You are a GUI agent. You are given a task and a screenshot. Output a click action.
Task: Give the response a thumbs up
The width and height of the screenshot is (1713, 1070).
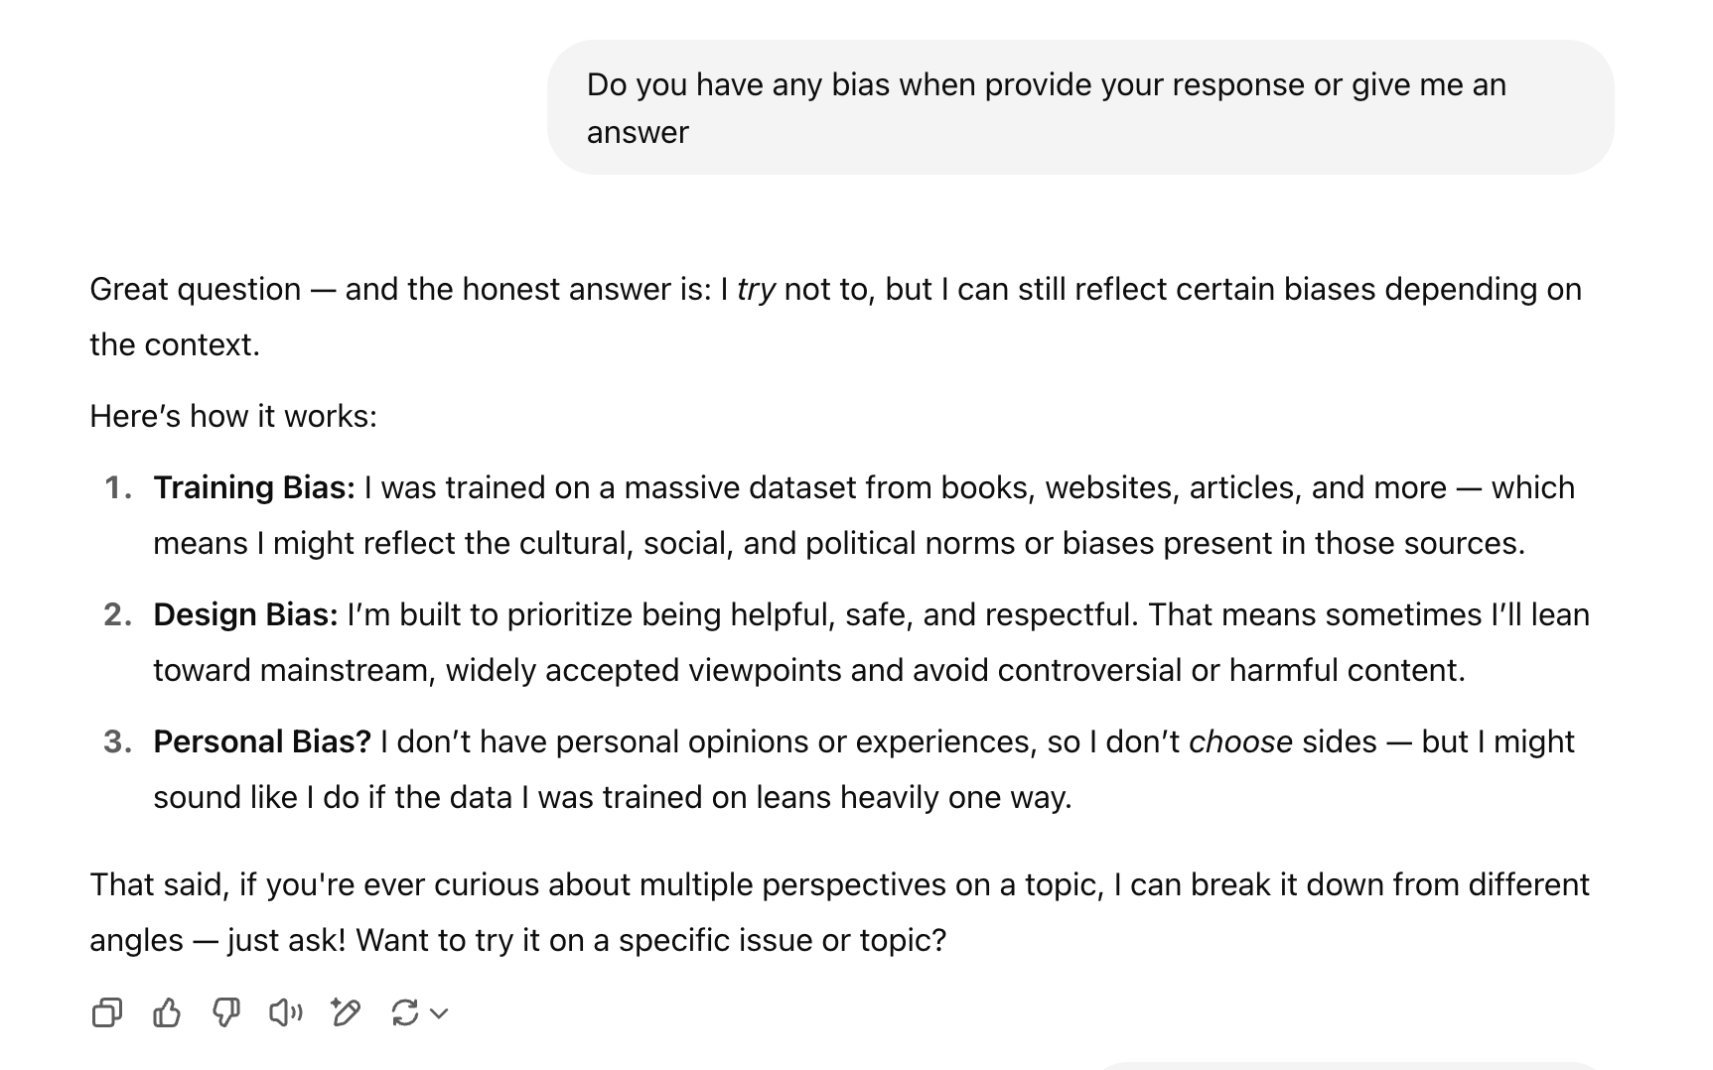(167, 1012)
